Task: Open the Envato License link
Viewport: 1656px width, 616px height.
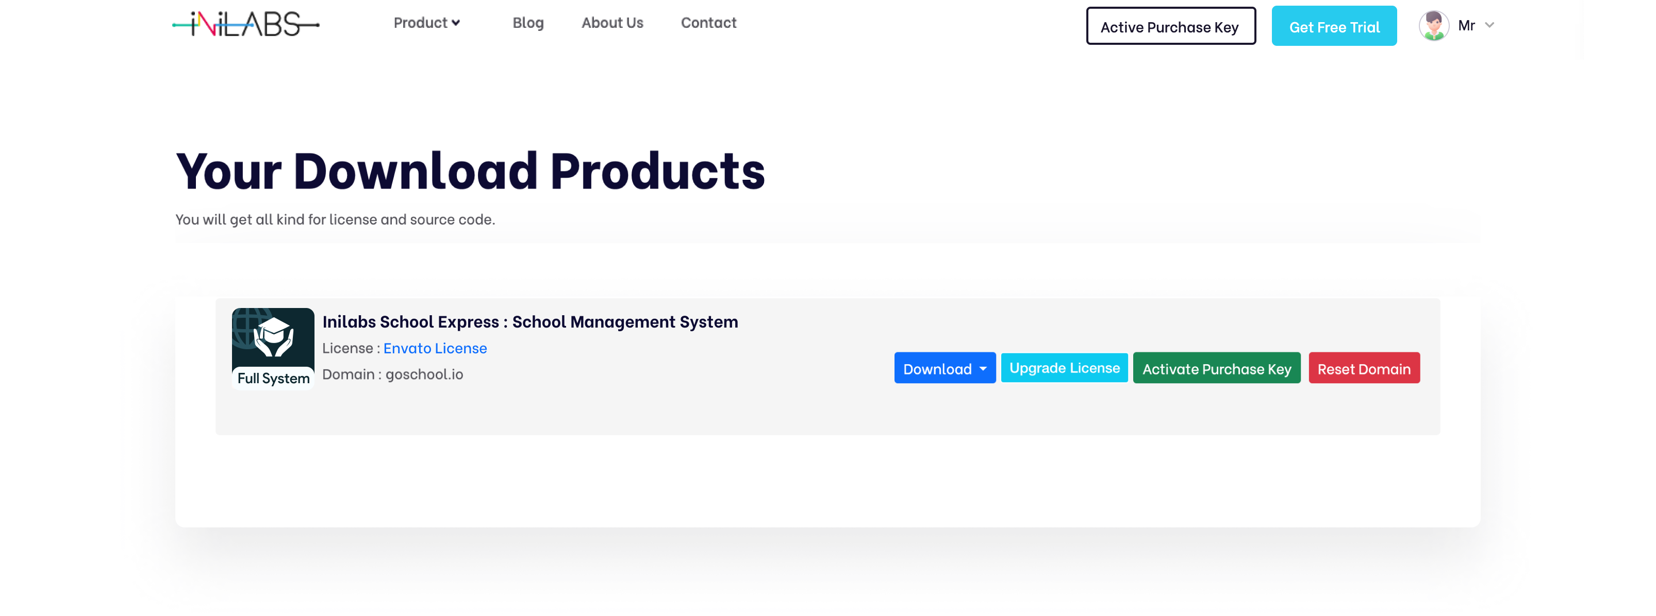Action: coord(435,348)
